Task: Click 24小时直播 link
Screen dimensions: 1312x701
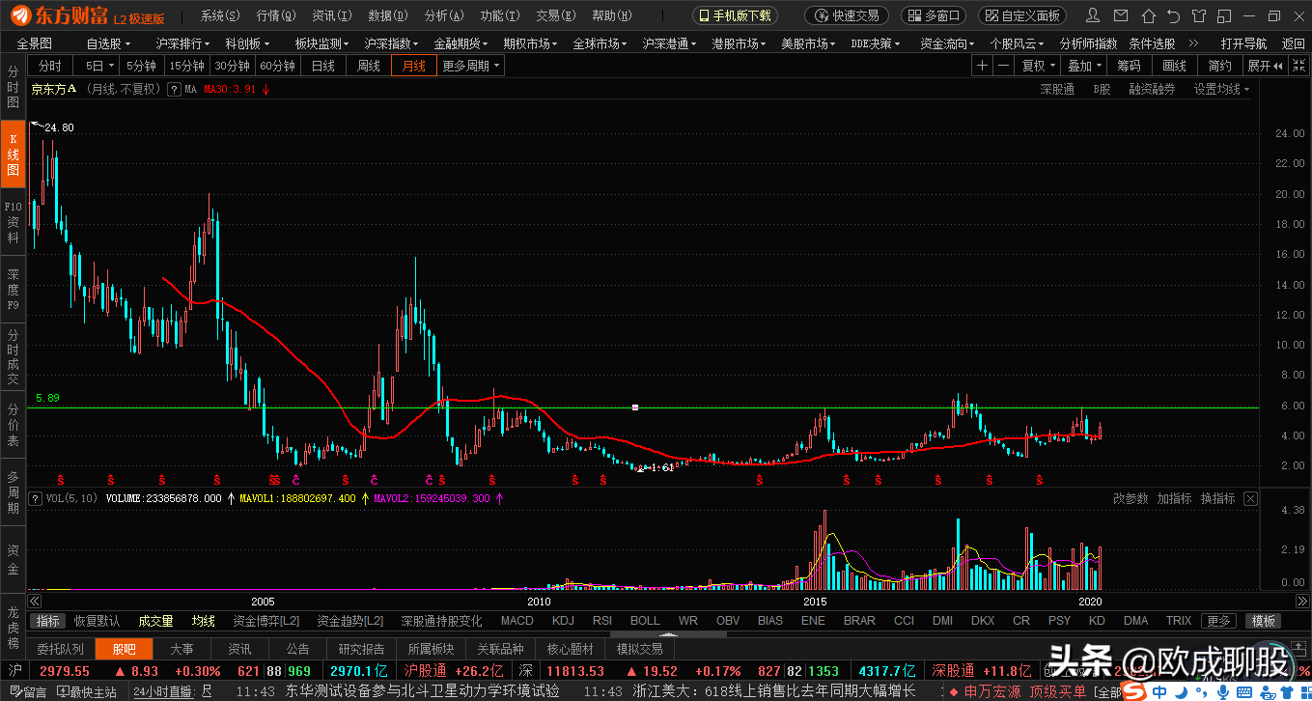Action: [x=161, y=692]
